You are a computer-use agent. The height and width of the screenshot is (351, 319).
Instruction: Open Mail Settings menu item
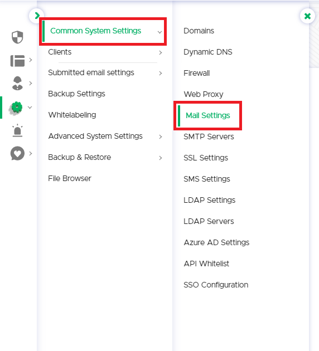pos(207,115)
